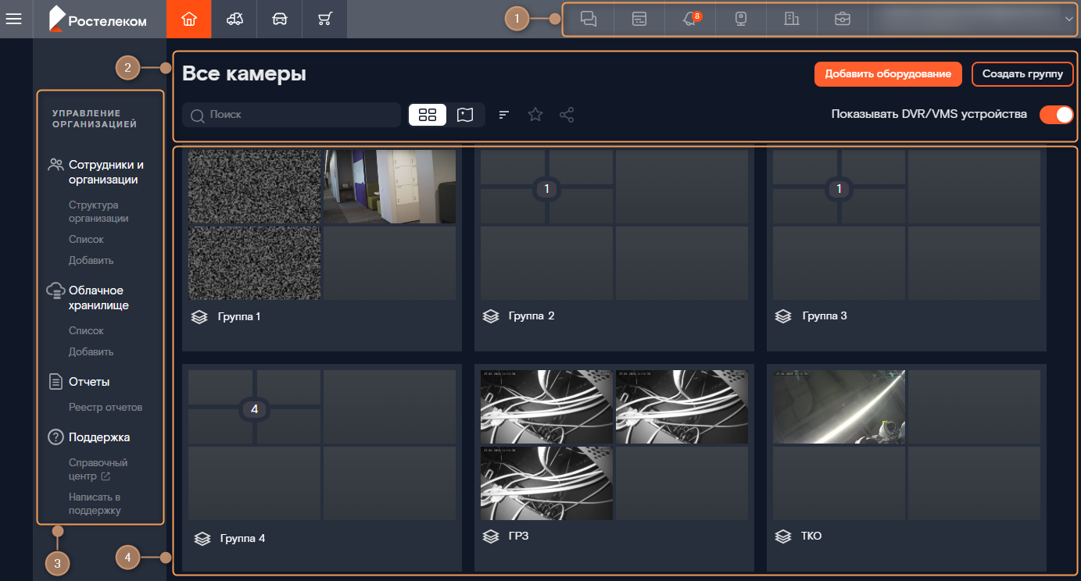Open the shopping cart icon
This screenshot has width=1081, height=581.
click(325, 19)
